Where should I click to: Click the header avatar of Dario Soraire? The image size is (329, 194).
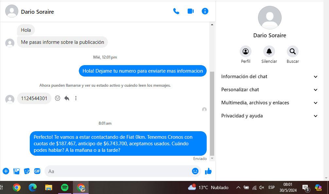pos(12,11)
